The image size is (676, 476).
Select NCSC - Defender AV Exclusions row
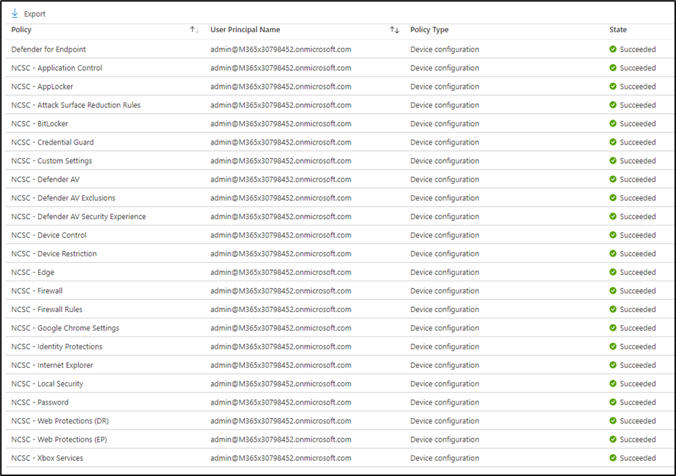[x=339, y=198]
